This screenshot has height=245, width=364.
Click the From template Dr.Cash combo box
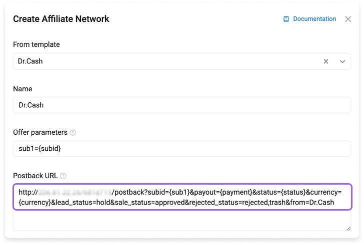click(182, 61)
